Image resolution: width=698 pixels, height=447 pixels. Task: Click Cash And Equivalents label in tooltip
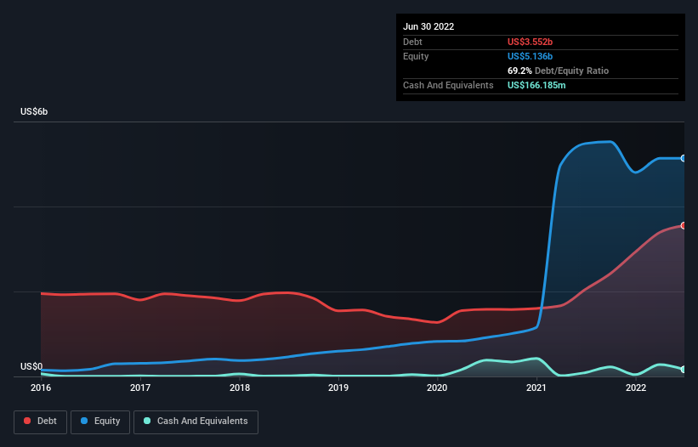pos(448,85)
